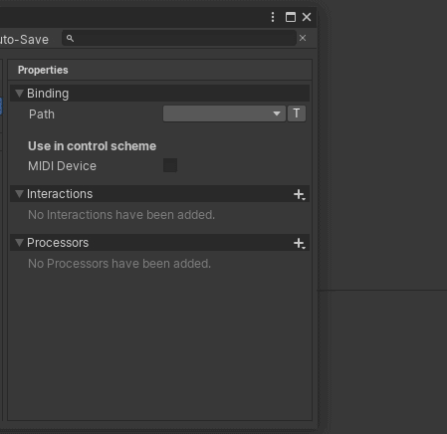
Task: Collapse the Interactions section
Action: pyautogui.click(x=19, y=194)
